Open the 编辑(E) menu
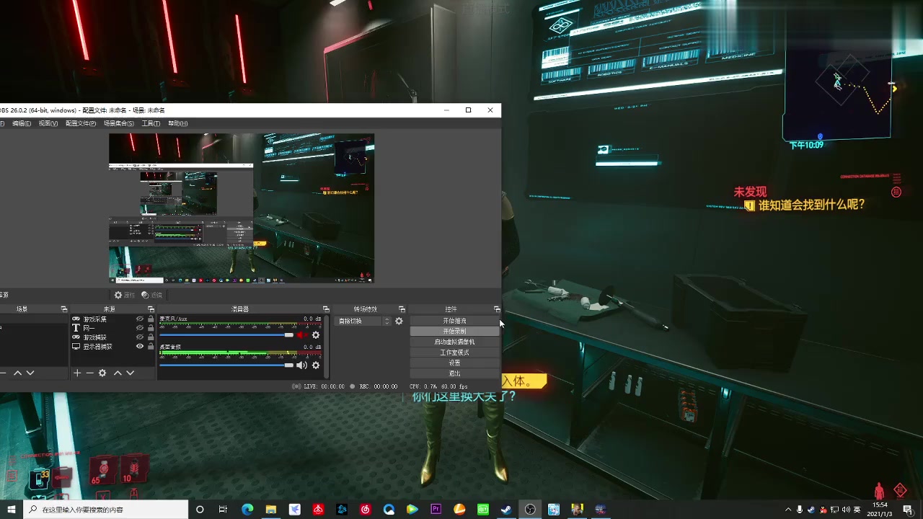Screen dimensions: 923x519 coord(22,123)
